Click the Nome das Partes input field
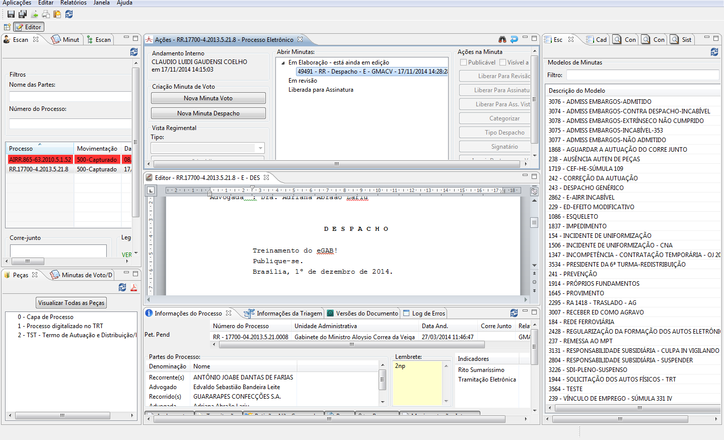The image size is (724, 440). point(70,96)
